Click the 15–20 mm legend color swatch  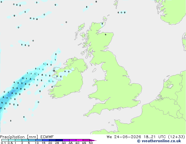tap(46, 140)
